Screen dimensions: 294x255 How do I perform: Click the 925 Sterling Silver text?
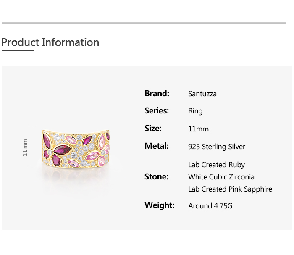click(x=217, y=147)
